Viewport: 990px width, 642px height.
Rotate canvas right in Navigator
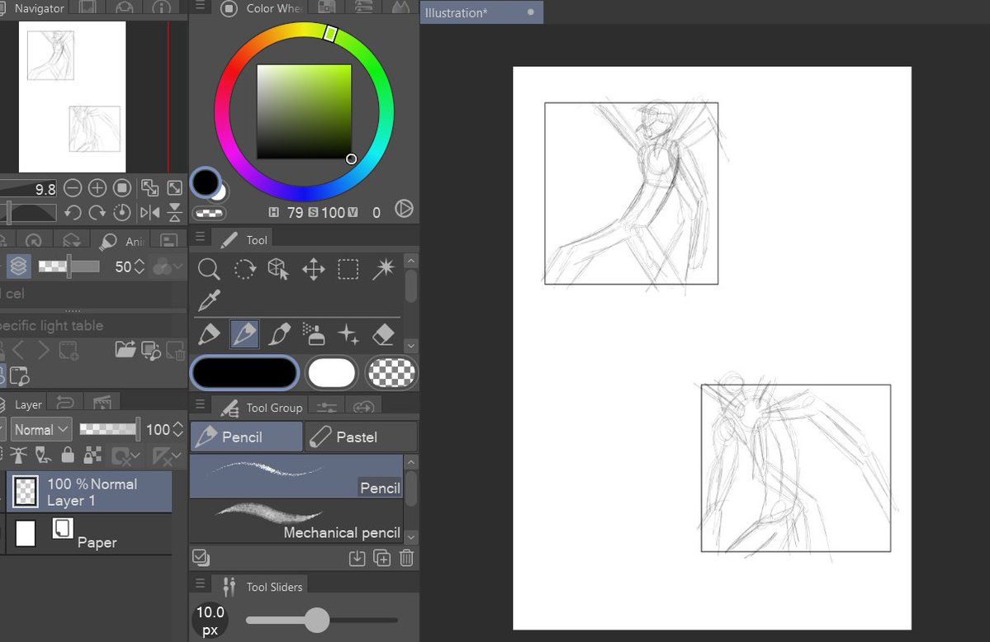(97, 213)
